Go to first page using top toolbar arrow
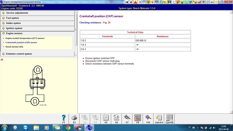Screen dimensions: 233x131 coord(127,2)
